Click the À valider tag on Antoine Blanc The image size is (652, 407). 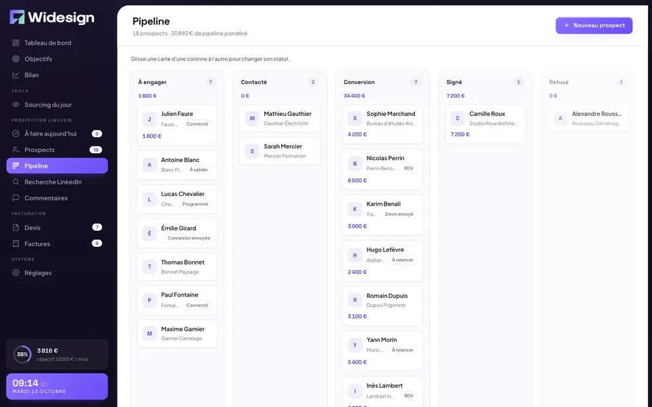pos(199,170)
